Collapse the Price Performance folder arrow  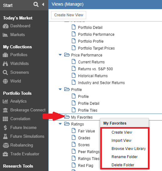point(60,55)
